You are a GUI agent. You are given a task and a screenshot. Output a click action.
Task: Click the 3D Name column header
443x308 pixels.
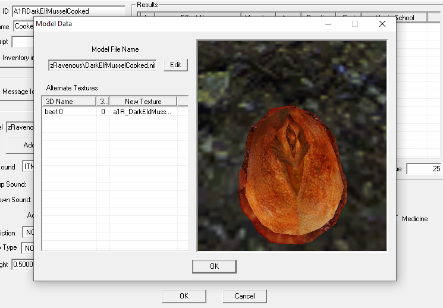(x=69, y=102)
